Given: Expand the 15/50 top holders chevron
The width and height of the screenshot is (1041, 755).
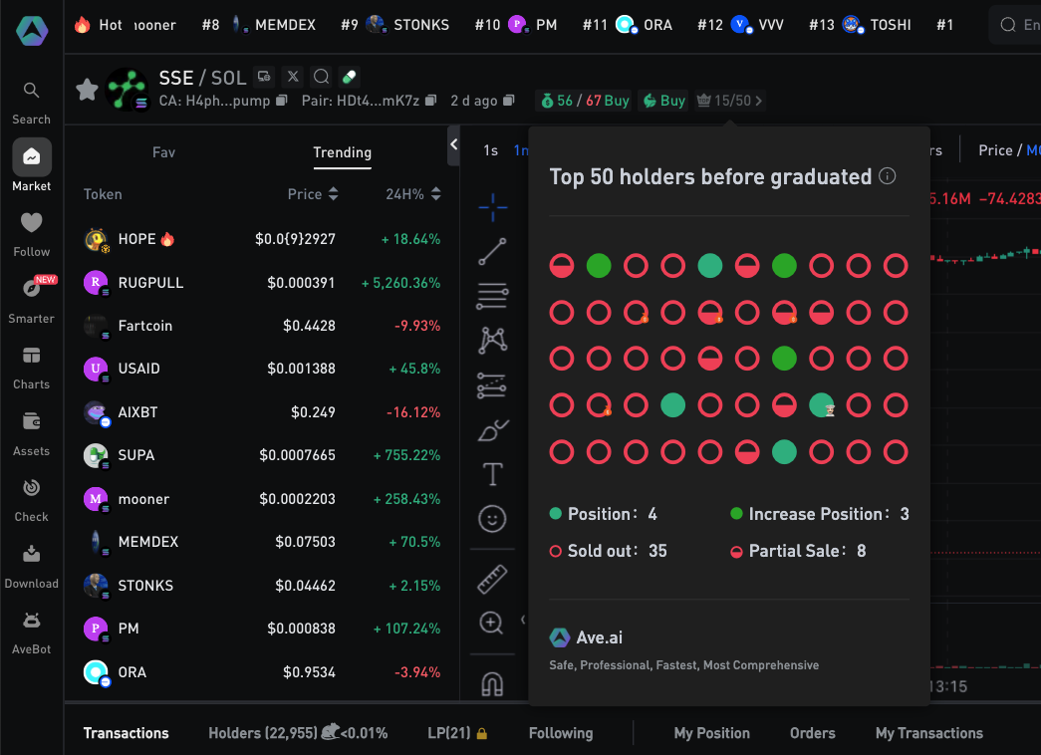Looking at the screenshot, I should click(759, 101).
